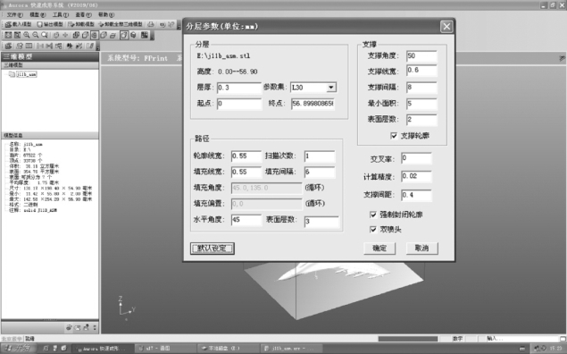Image resolution: width=567 pixels, height=354 pixels.
Task: Click the second icon in the third toolbar row
Action: [20, 46]
